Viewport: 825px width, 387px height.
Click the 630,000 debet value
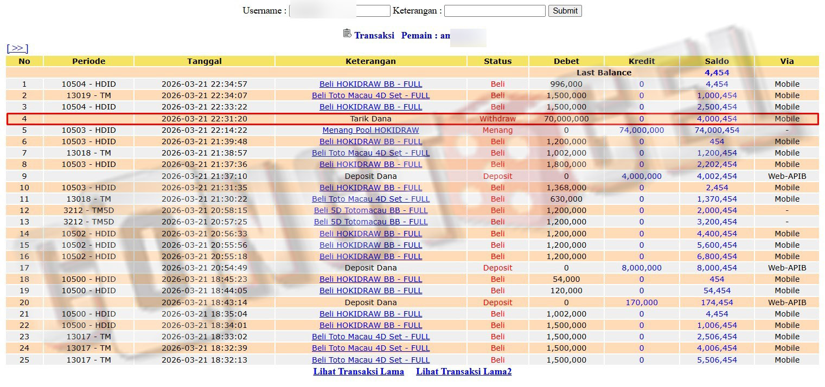[566, 199]
